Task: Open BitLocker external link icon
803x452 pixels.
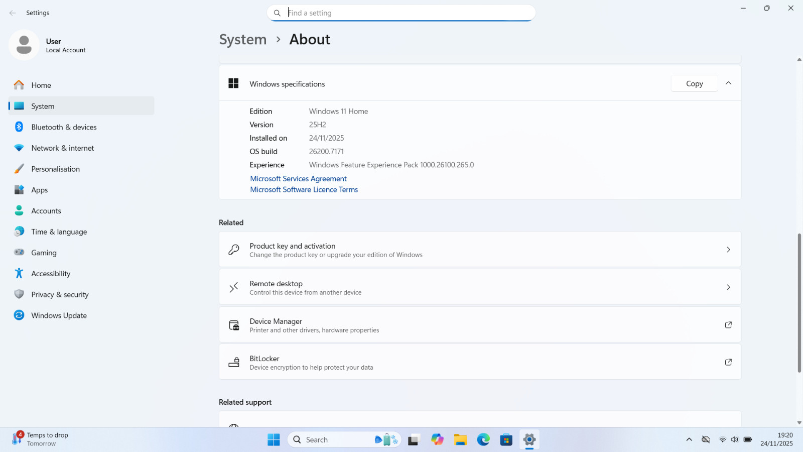Action: pos(728,362)
